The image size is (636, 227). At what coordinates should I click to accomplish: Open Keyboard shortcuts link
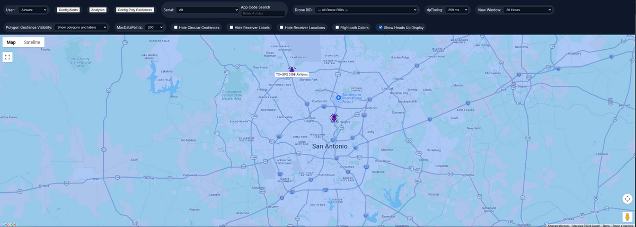[x=559, y=225]
